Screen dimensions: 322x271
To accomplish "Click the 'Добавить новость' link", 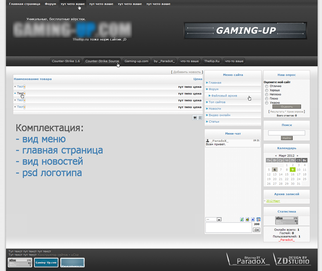I will pos(187,72).
